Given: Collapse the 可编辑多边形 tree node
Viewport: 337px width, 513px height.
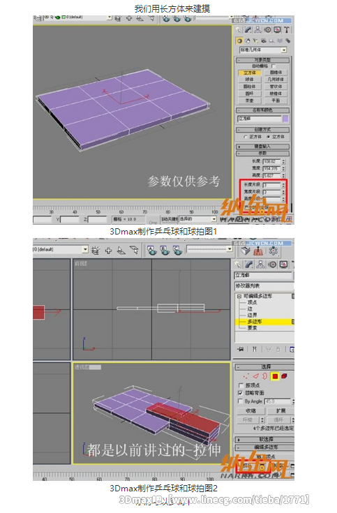Looking at the screenshot, I should pyautogui.click(x=239, y=296).
